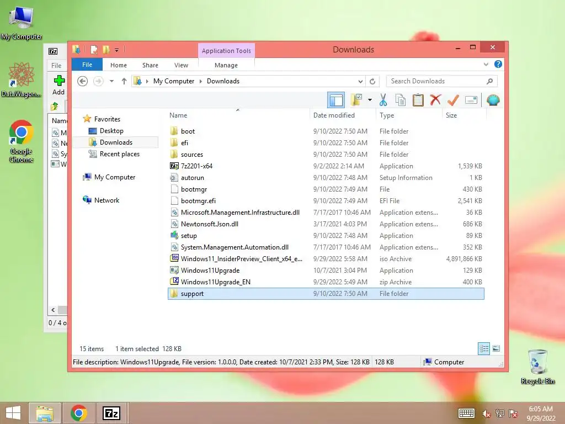Open the Quick Access Toolbar customize dropdown

[117, 50]
